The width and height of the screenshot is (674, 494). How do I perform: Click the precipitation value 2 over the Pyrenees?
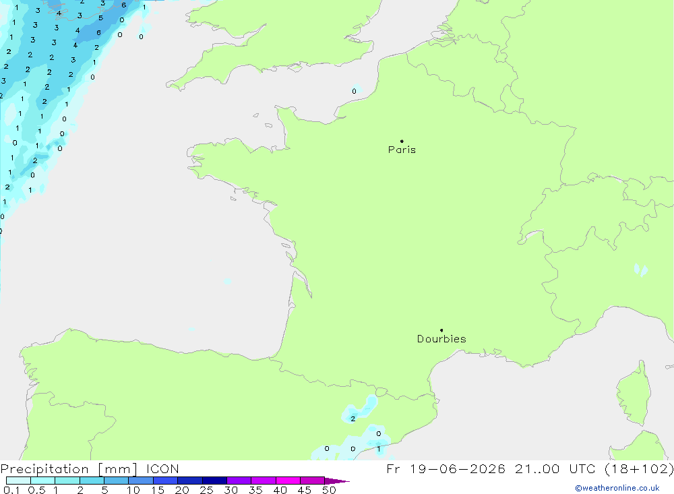click(353, 419)
